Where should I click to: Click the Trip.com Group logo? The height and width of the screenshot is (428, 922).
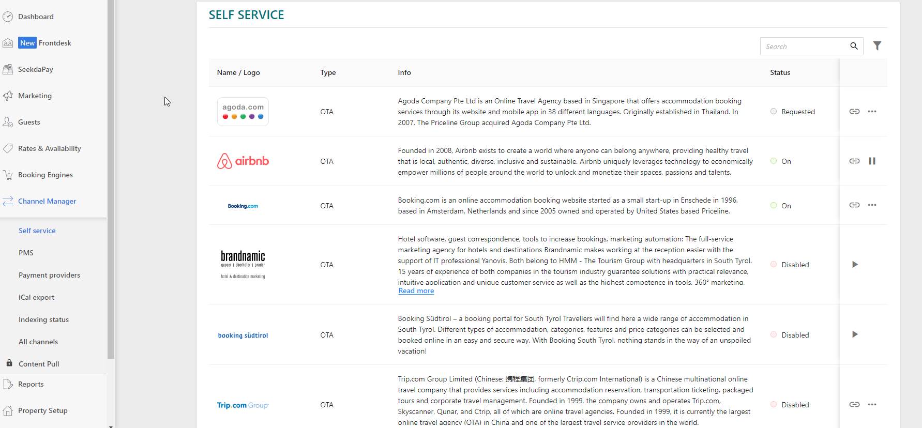243,405
